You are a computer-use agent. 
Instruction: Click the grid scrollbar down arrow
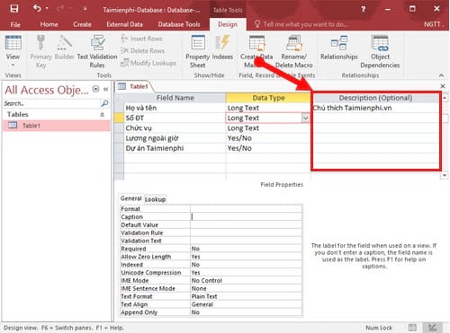(445, 175)
